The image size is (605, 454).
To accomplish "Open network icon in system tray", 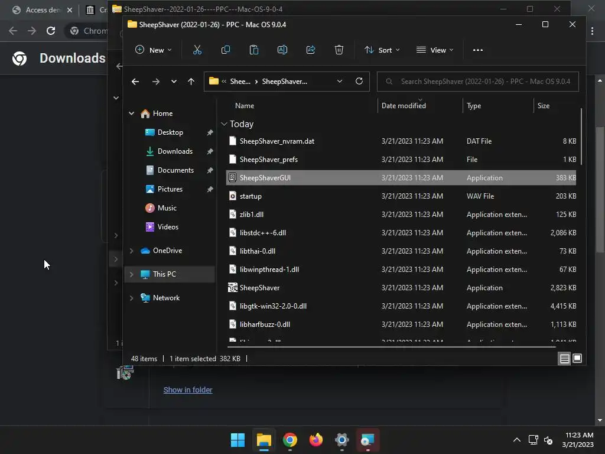I will point(534,440).
